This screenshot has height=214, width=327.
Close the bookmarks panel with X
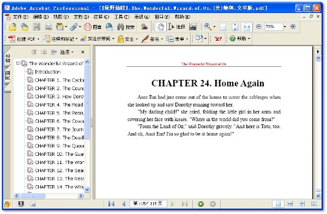(x=83, y=52)
